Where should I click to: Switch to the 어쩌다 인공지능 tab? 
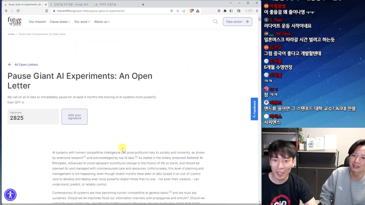(x=107, y=4)
